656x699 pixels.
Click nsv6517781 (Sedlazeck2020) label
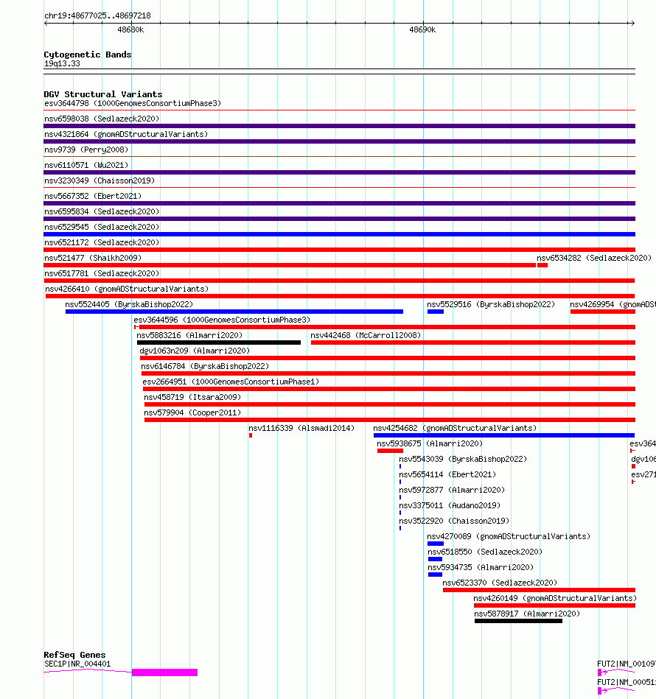pos(102,273)
